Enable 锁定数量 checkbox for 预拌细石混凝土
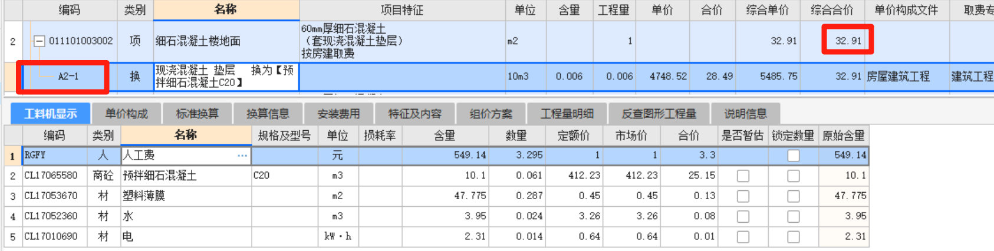 click(794, 176)
